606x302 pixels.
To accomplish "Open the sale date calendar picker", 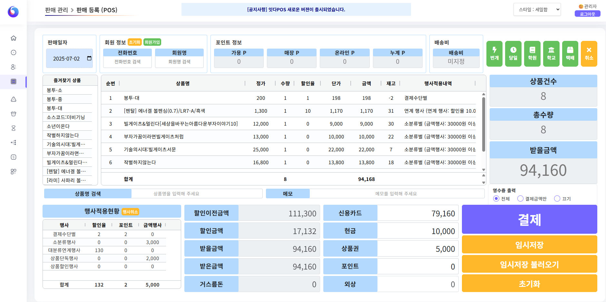I will (x=89, y=58).
